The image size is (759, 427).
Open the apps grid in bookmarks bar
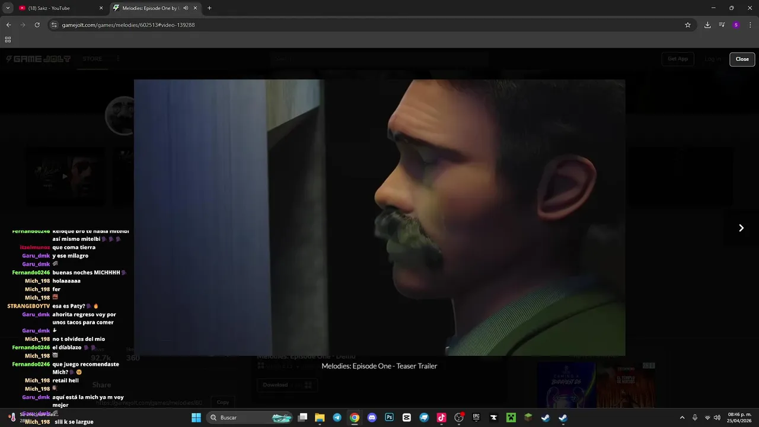[x=8, y=40]
